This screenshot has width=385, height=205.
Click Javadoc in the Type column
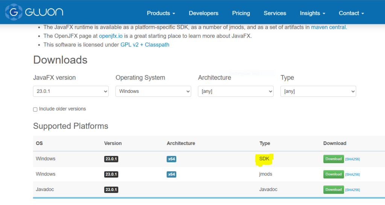pos(268,189)
